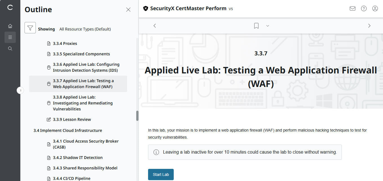Bookmark this page with the bookmark icon
This screenshot has height=181, width=383.
pos(256,26)
